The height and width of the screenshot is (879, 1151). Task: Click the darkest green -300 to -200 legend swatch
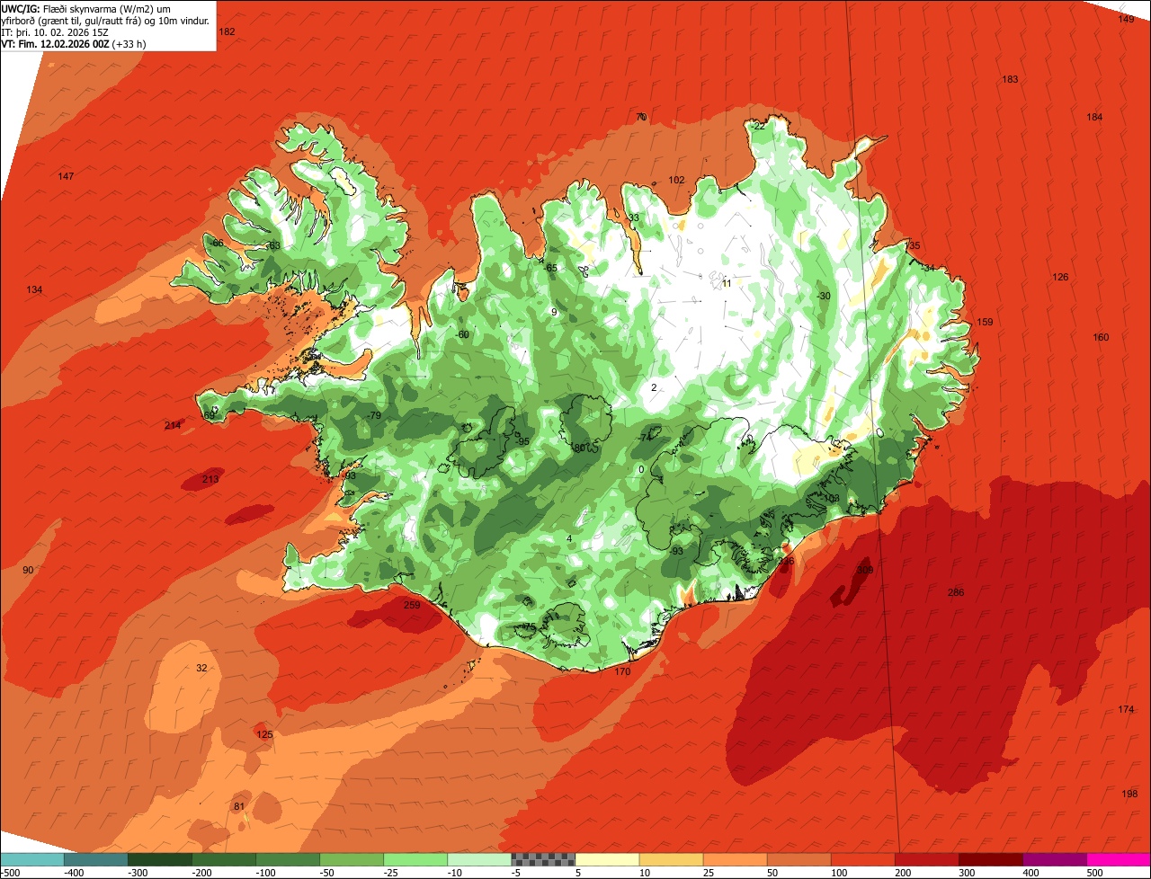click(159, 859)
